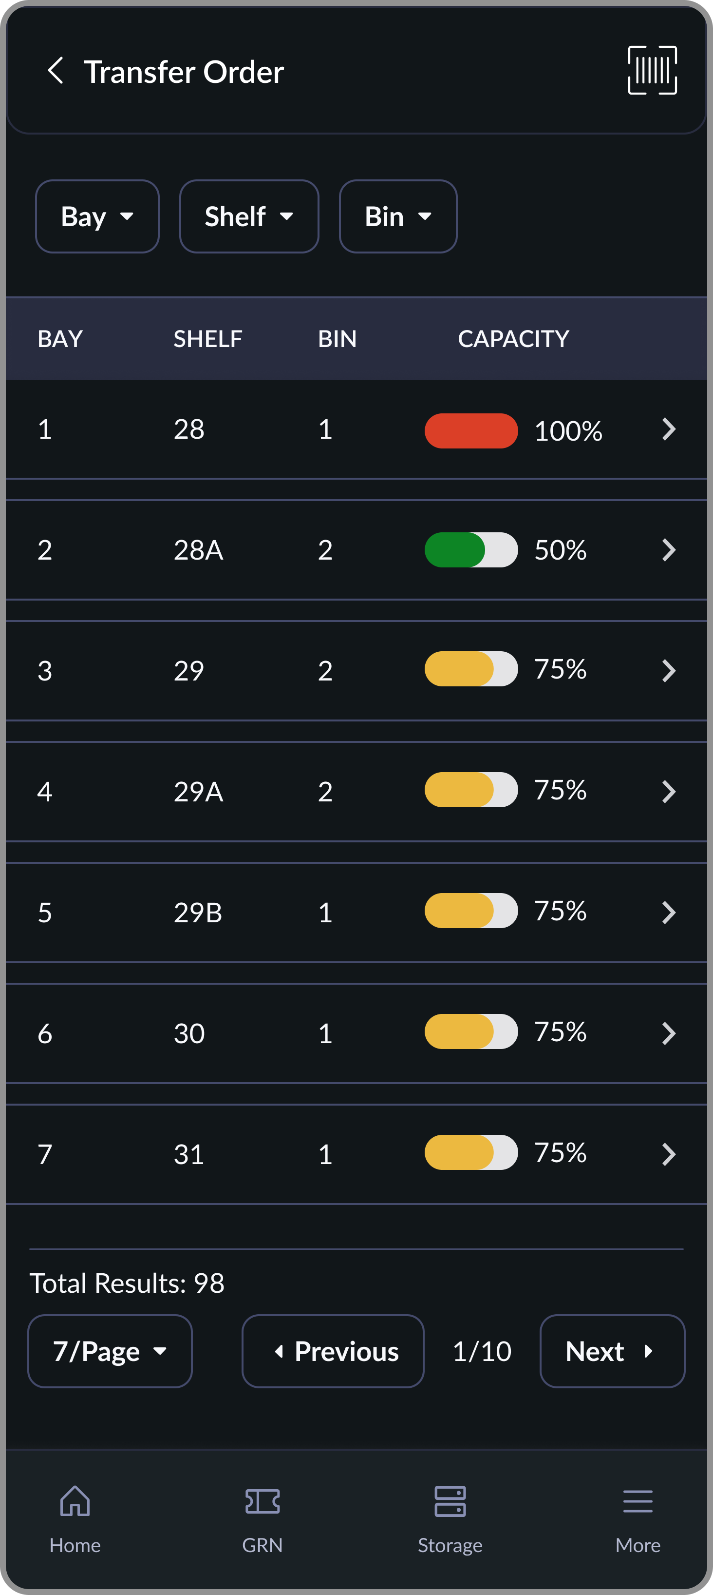The height and width of the screenshot is (1595, 713).
Task: Toggle the 75% capacity switch on Shelf 29
Action: coord(470,669)
